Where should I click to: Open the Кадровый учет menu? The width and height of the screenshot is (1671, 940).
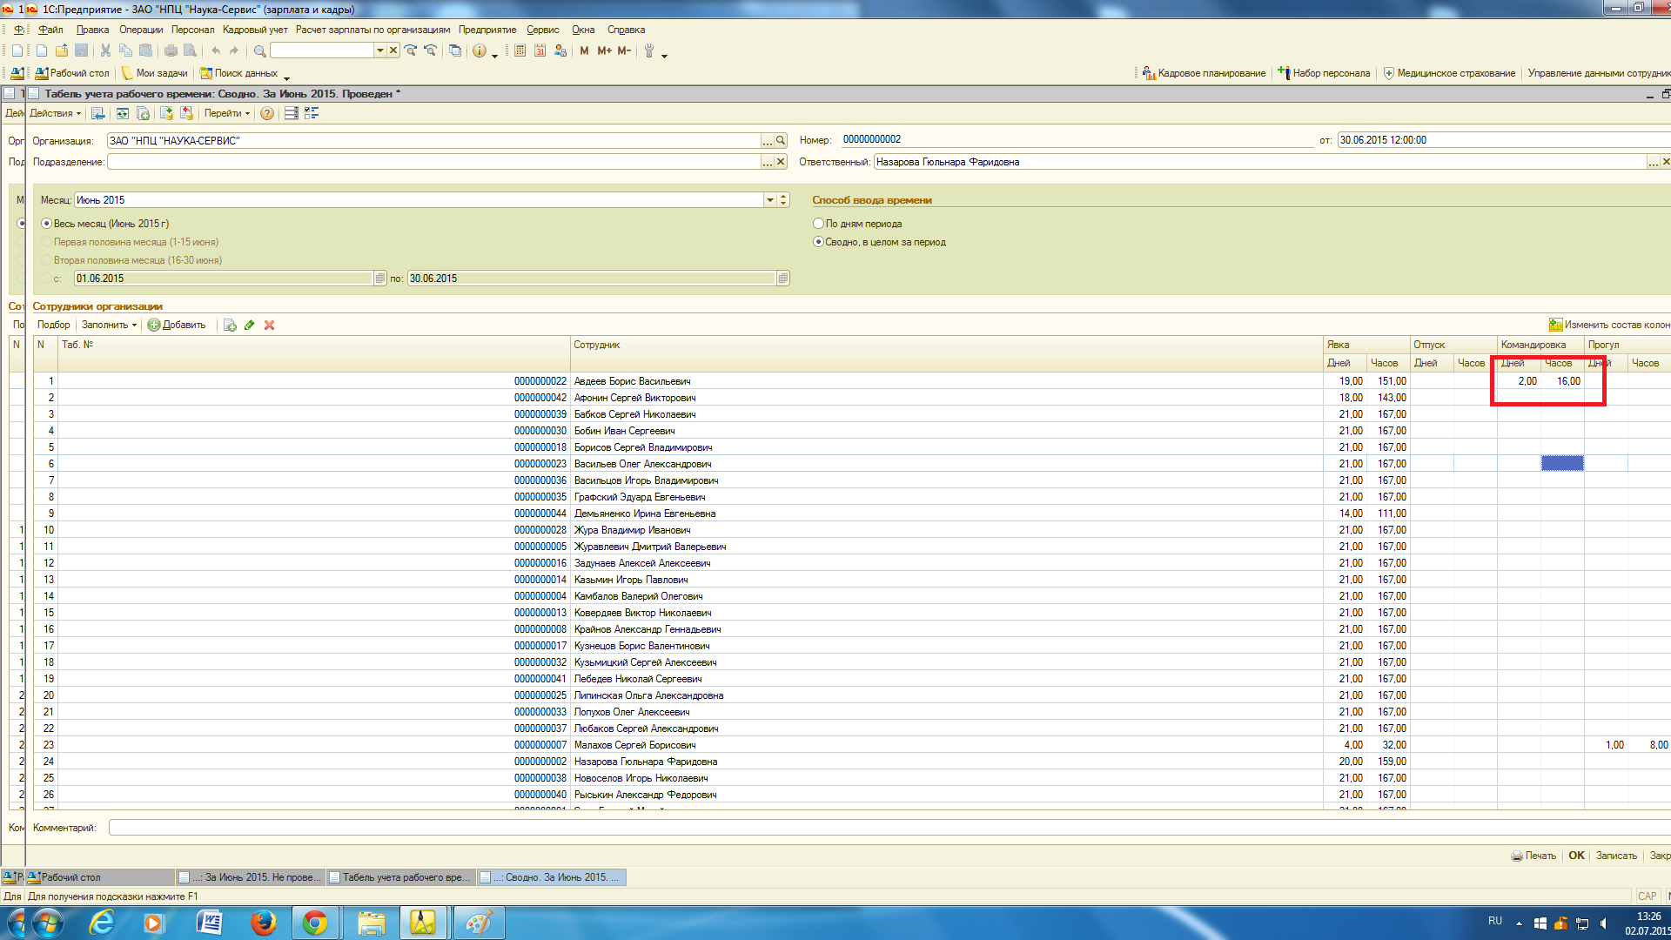click(255, 30)
